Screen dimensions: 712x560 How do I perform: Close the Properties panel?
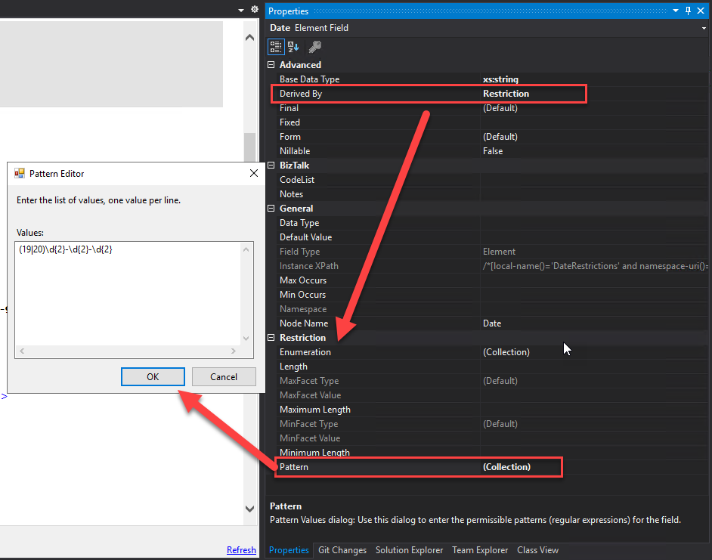[x=701, y=11]
